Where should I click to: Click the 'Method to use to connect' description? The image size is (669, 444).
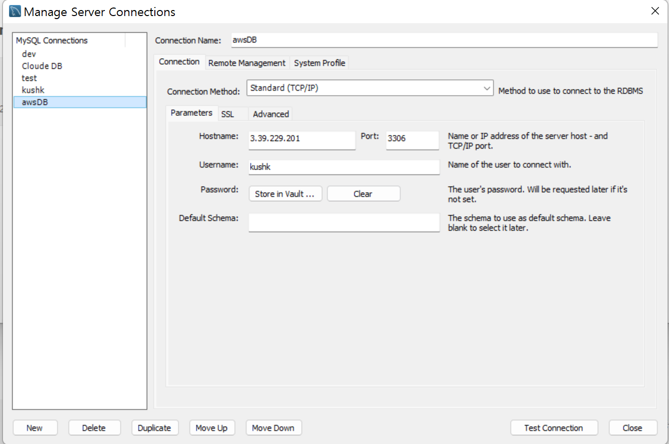point(571,91)
